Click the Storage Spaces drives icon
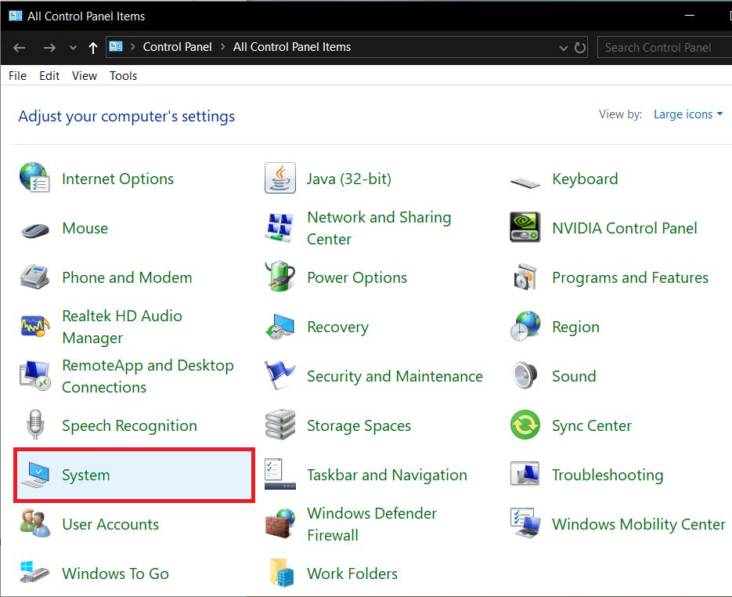 coord(280,425)
